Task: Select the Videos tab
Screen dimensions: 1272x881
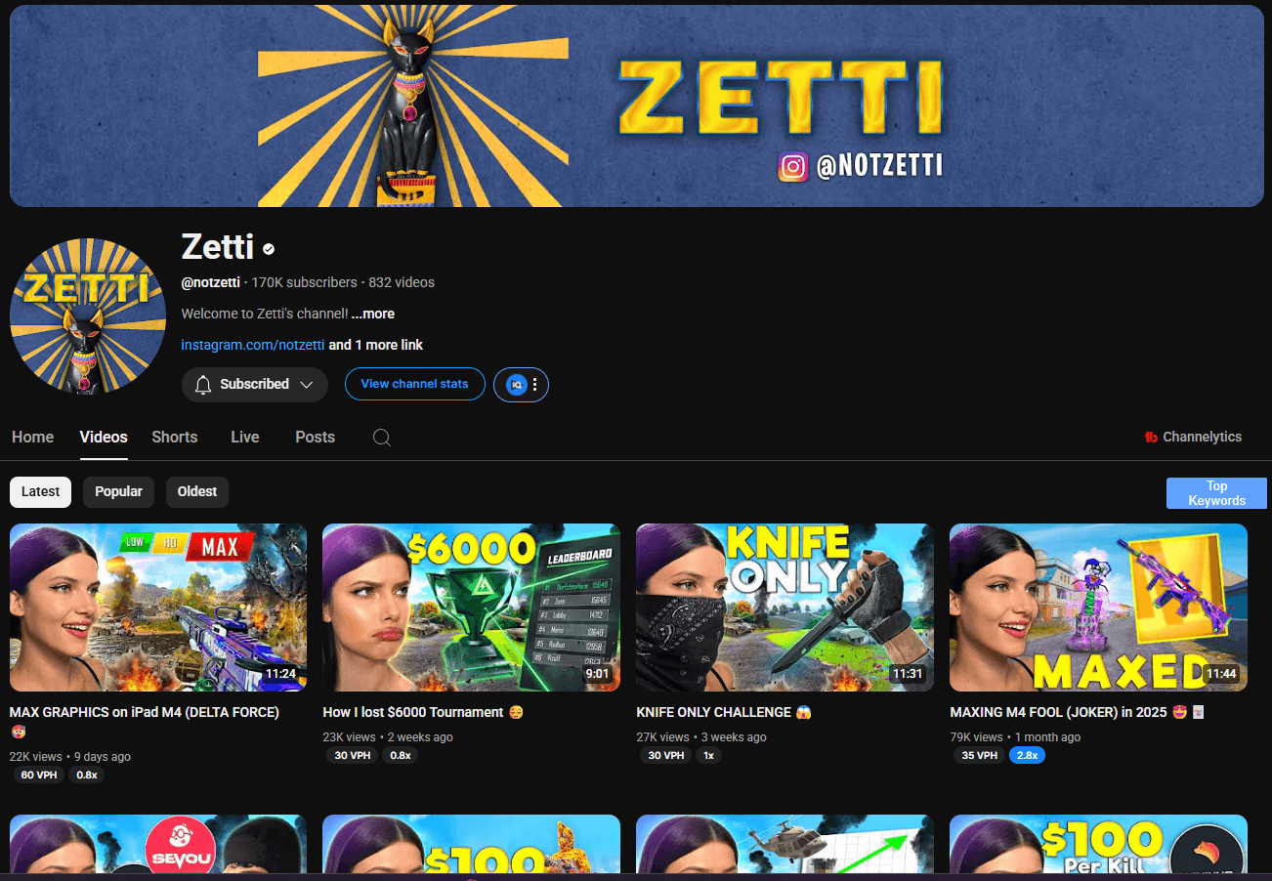Action: pyautogui.click(x=104, y=438)
